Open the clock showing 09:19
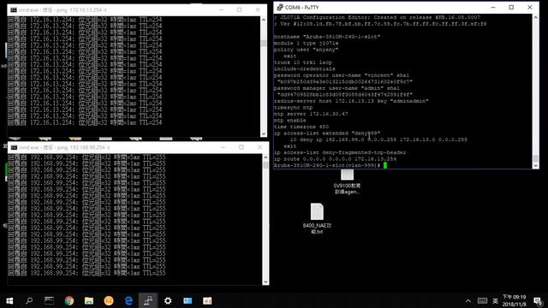The image size is (548, 308). pos(514,300)
